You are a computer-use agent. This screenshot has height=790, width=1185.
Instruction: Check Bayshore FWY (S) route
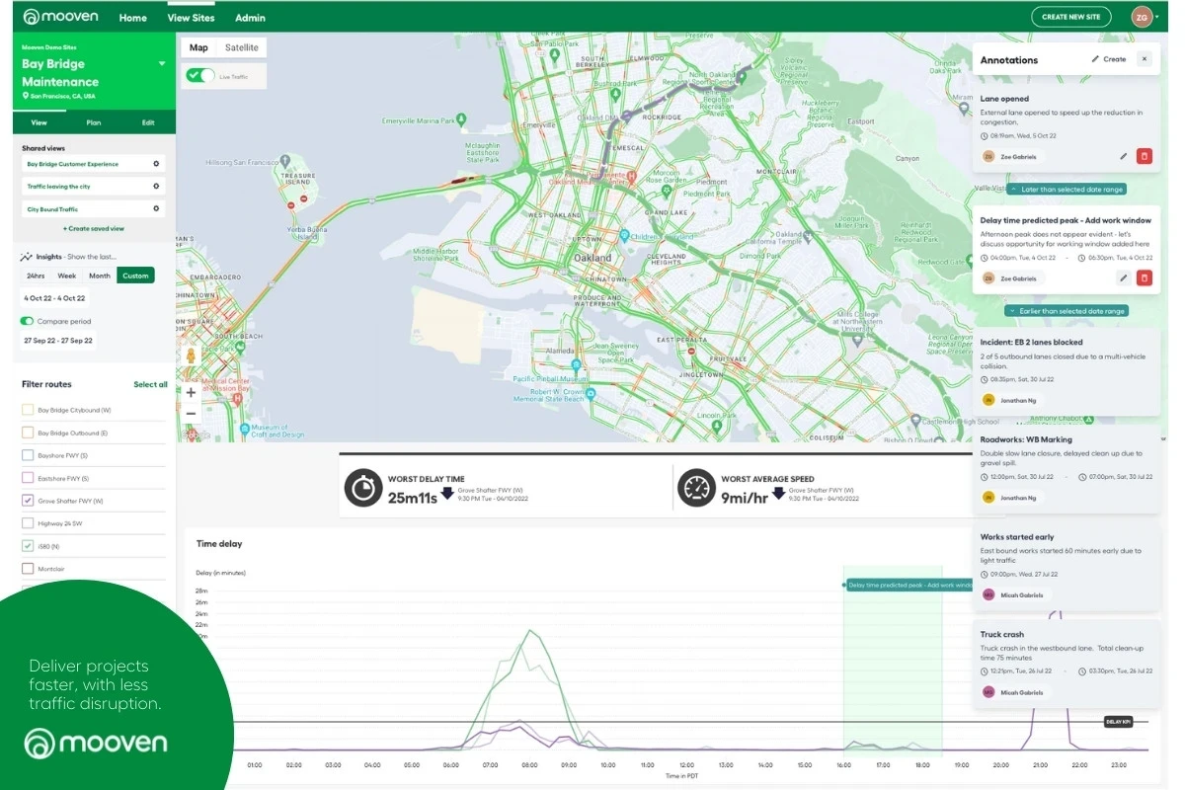[28, 455]
